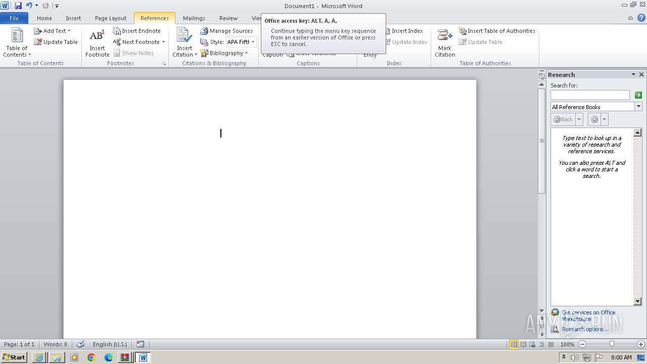Expand the Back history dropdown arrow
Screen dimensions: 647x364
click(579, 119)
